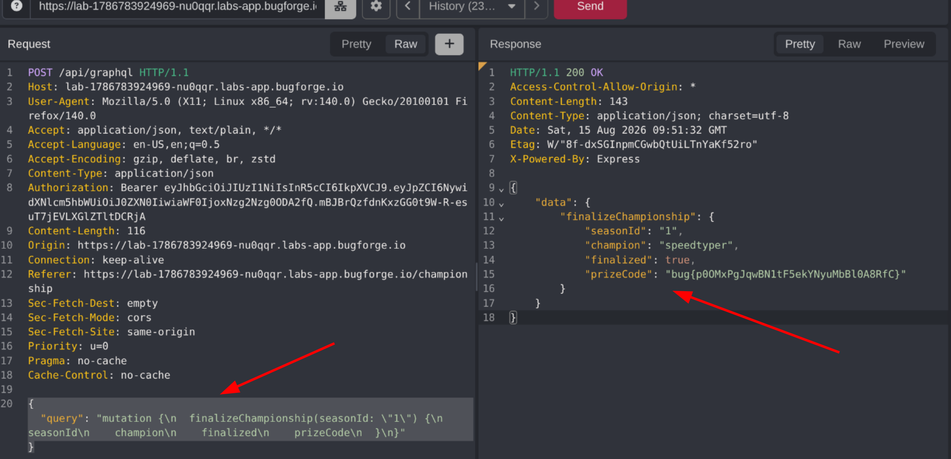Viewport: 951px width, 459px height.
Task: Click the POST method text
Action: (x=40, y=73)
